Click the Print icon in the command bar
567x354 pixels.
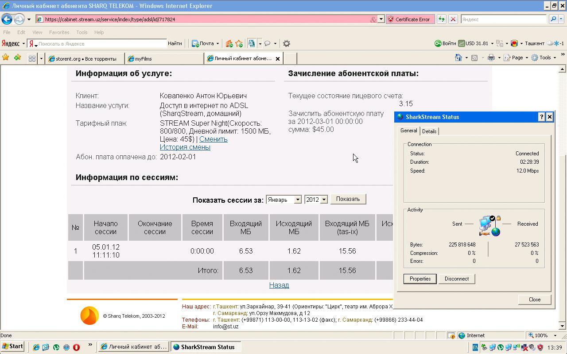pos(491,58)
